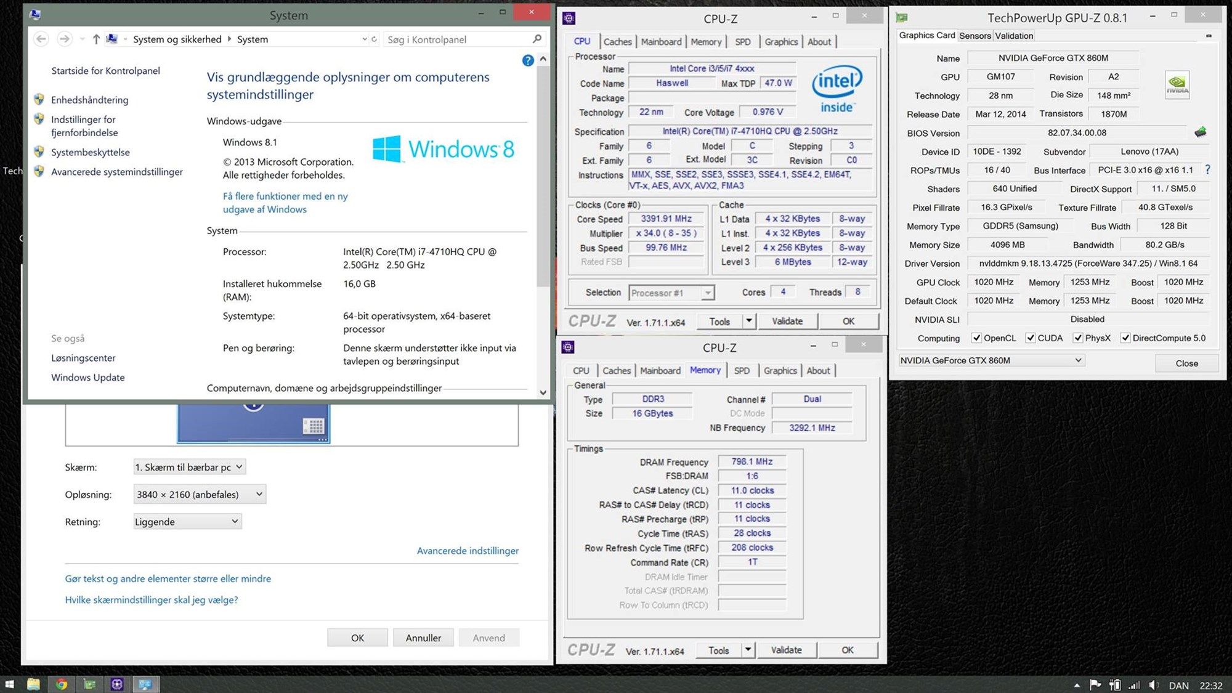The height and width of the screenshot is (693, 1232).
Task: Open the Retning orientation dropdown
Action: coord(187,521)
